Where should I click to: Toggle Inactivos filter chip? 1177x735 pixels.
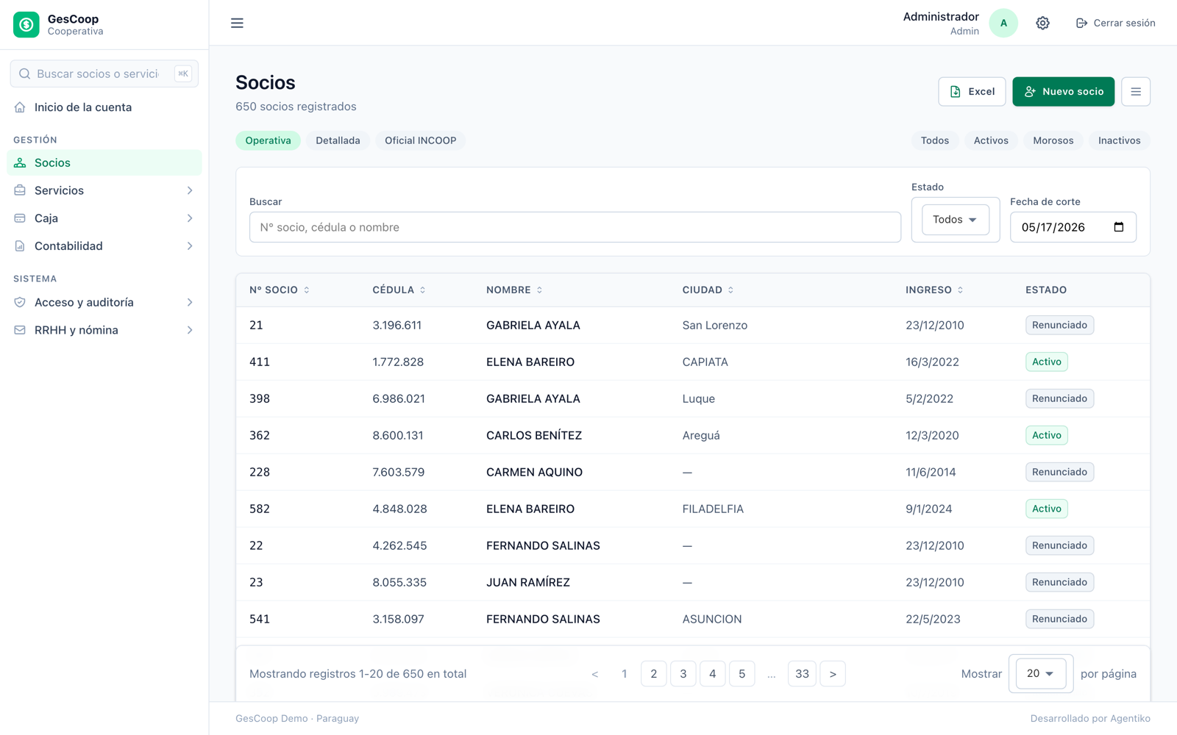1119,140
